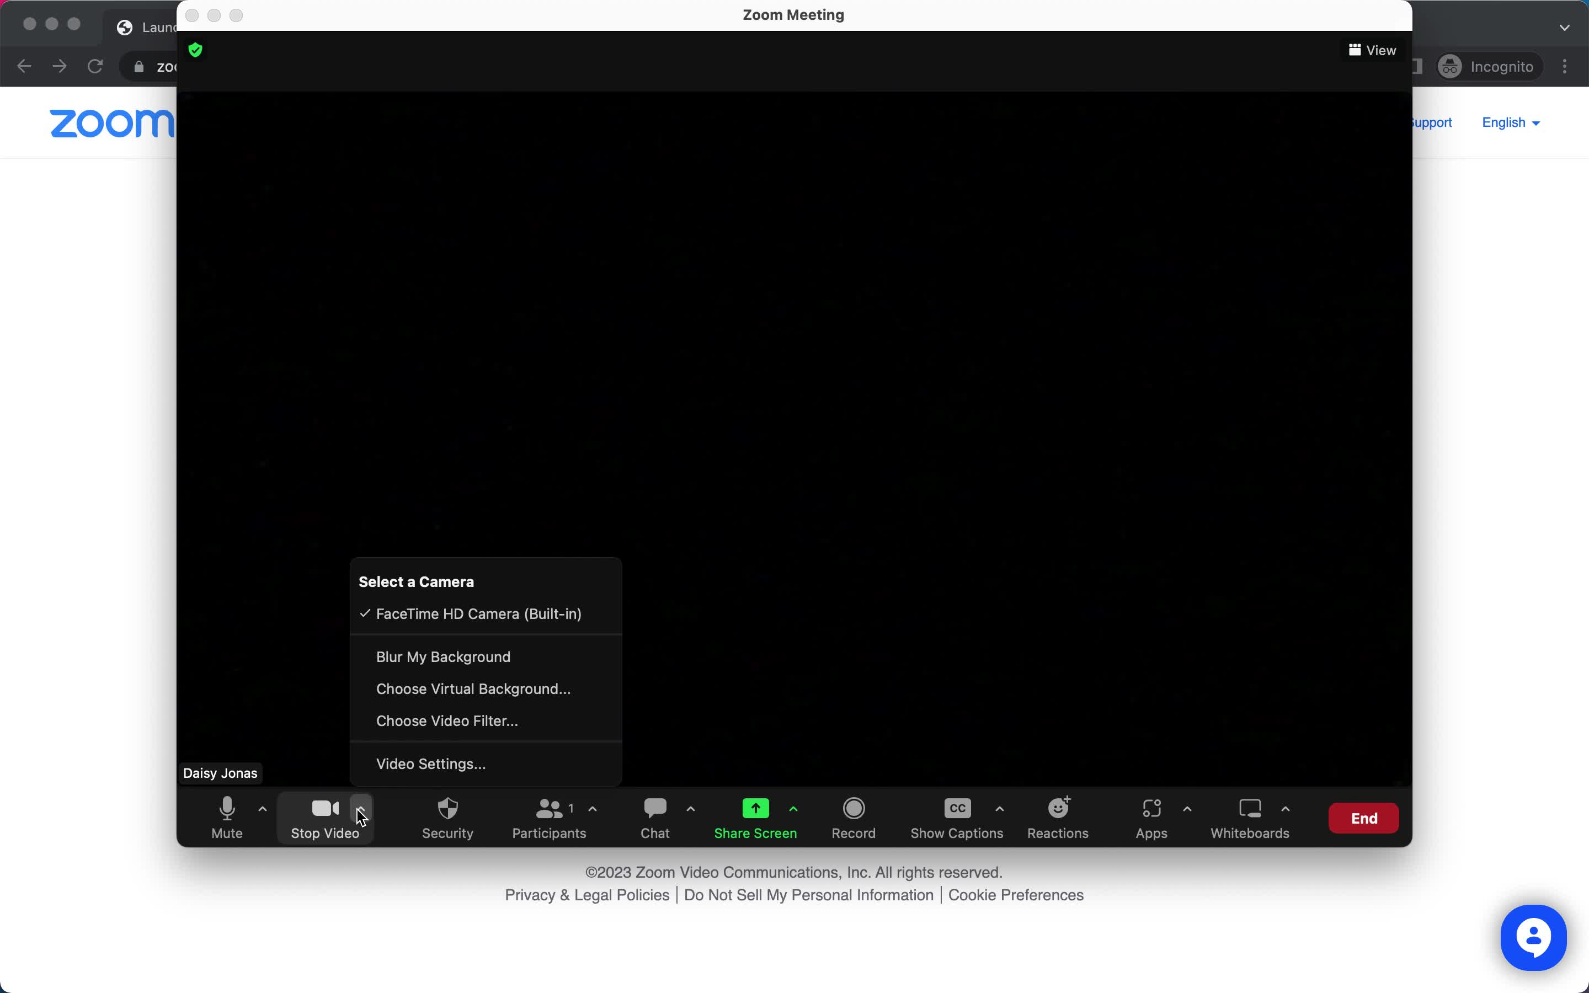Select Video Settings menu option

point(430,763)
